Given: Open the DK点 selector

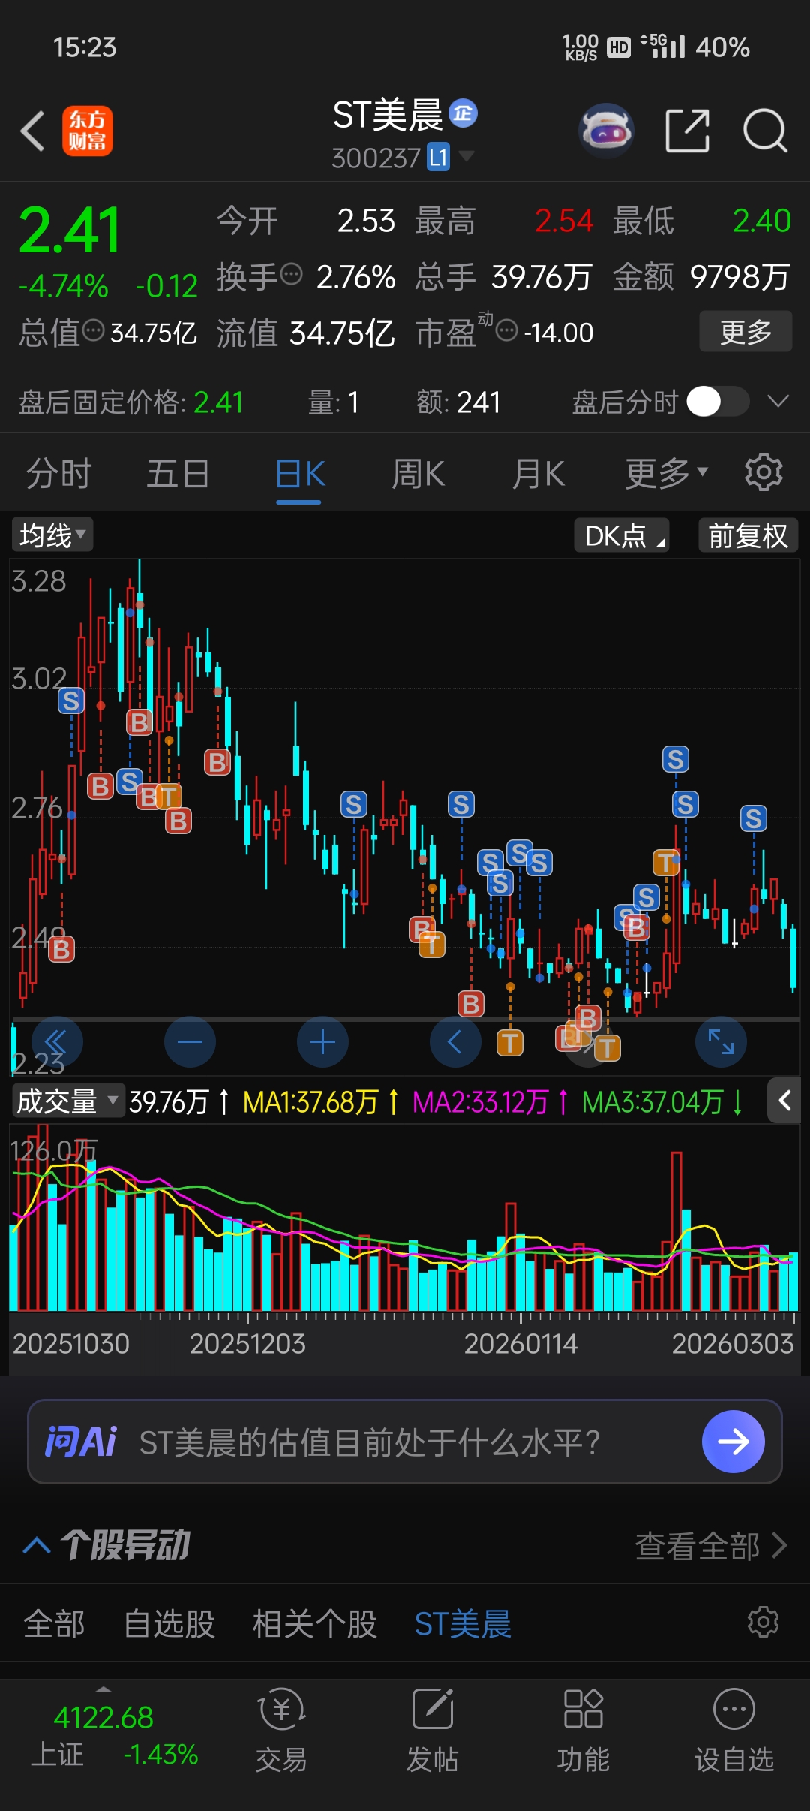Looking at the screenshot, I should (x=622, y=535).
